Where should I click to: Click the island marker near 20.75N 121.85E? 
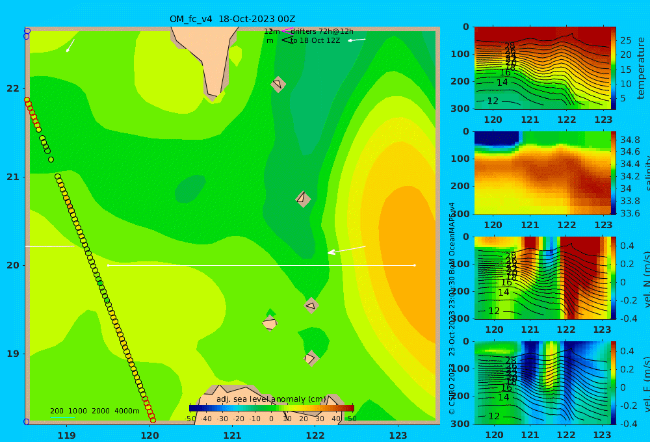click(303, 199)
